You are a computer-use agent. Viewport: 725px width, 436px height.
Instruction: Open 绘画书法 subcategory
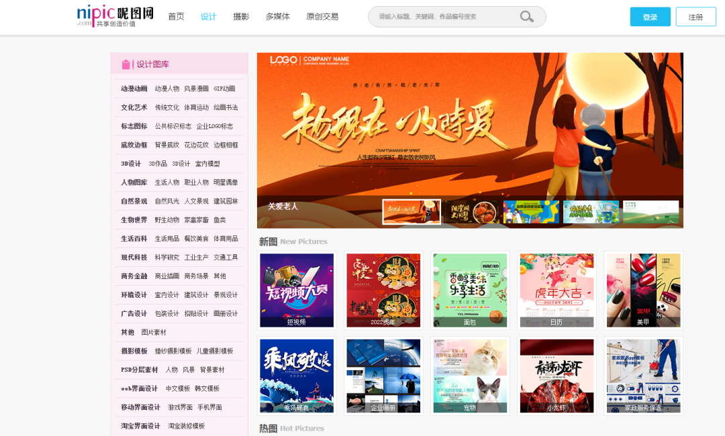click(x=226, y=107)
